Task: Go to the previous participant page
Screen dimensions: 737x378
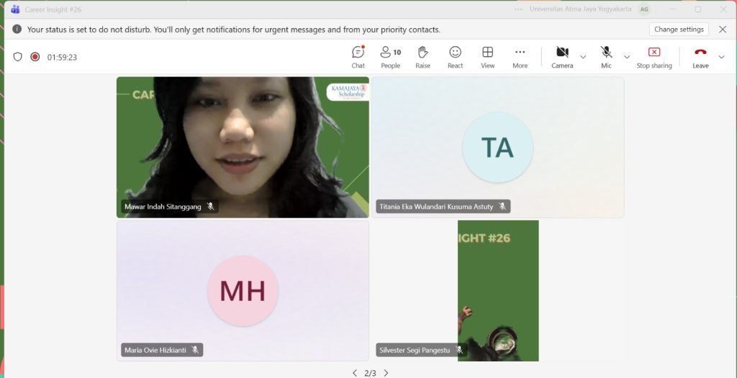Action: coord(354,373)
